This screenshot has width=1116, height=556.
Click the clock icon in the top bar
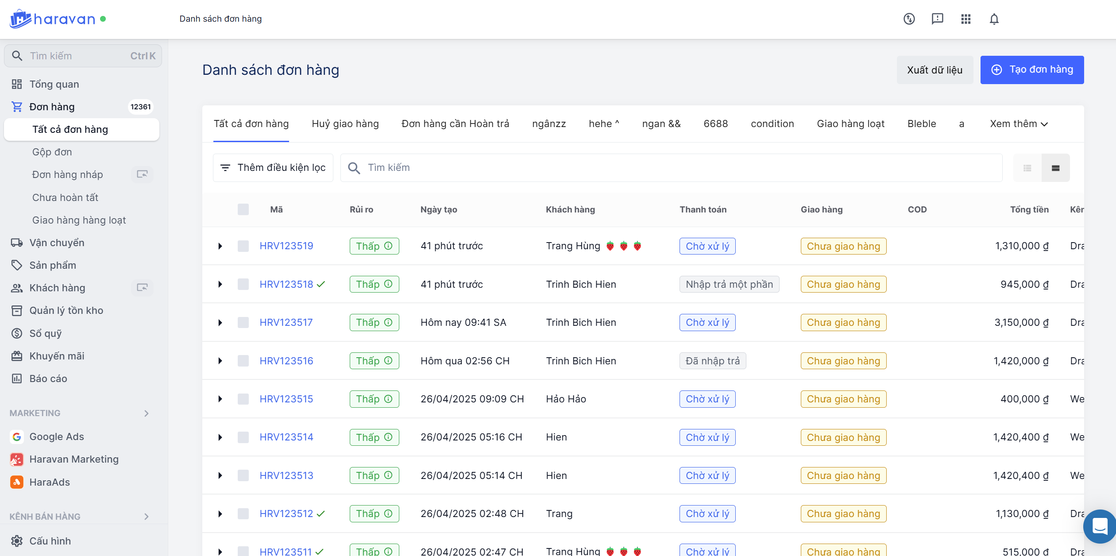909,19
